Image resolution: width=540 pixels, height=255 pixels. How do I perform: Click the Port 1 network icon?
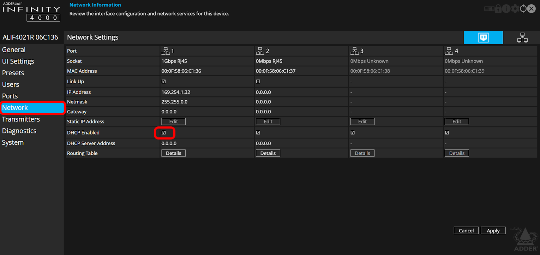(166, 51)
